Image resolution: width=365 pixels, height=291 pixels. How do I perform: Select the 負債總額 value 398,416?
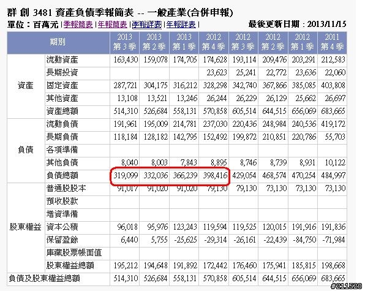point(215,176)
